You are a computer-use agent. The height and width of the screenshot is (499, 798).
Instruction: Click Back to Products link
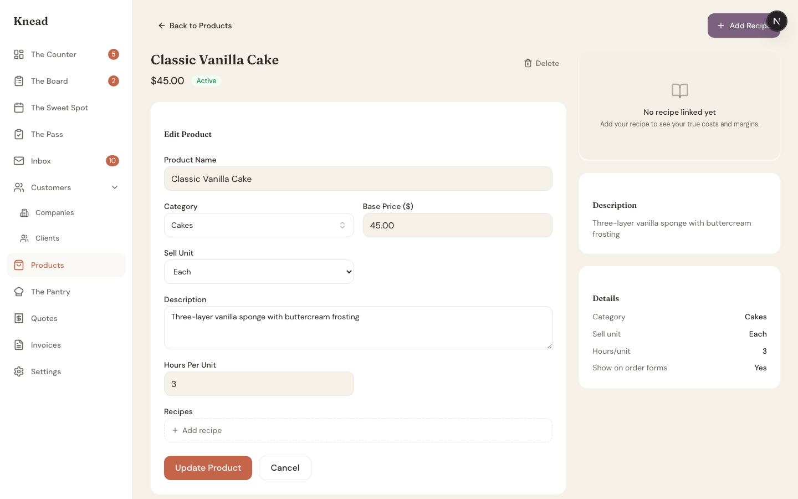click(195, 26)
